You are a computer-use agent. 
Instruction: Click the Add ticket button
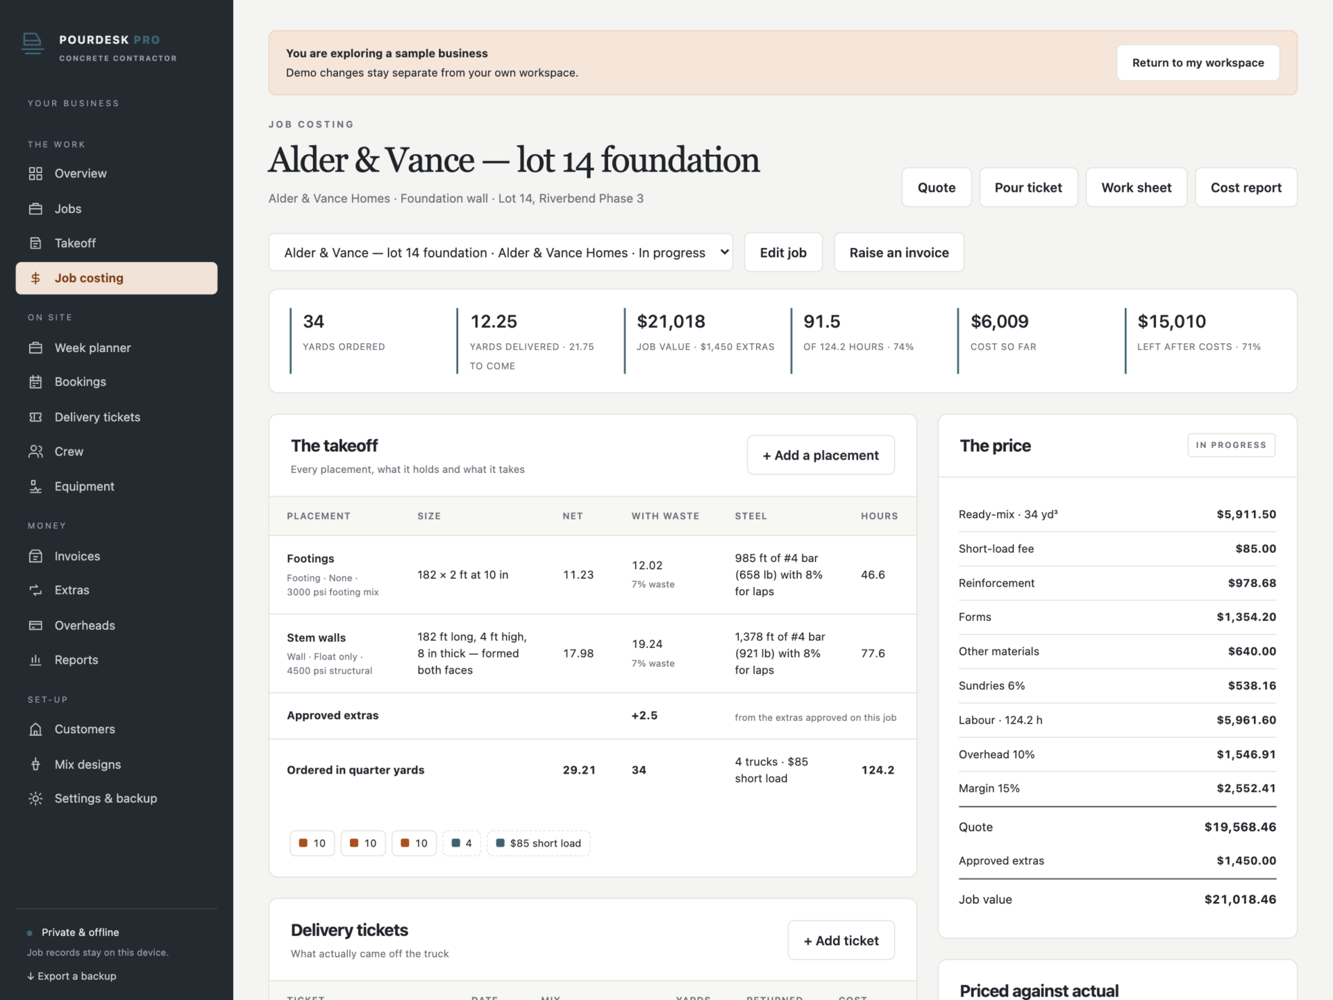[x=841, y=941]
